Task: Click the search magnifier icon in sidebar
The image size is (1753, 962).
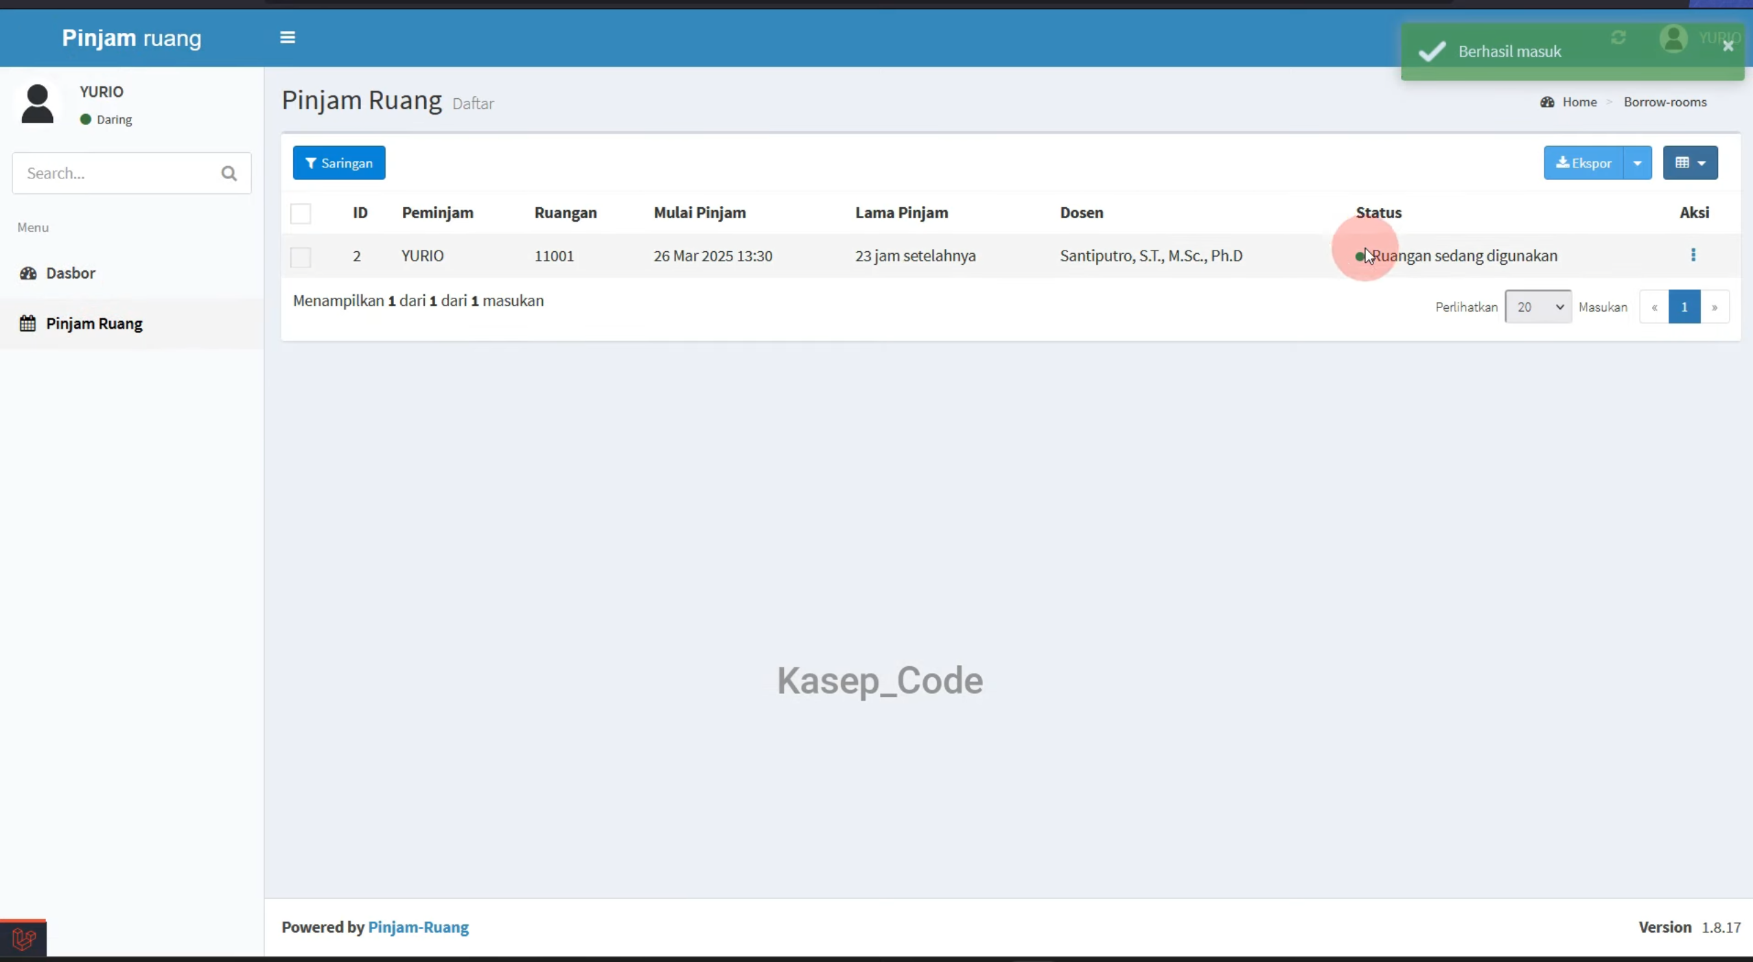Action: [229, 174]
